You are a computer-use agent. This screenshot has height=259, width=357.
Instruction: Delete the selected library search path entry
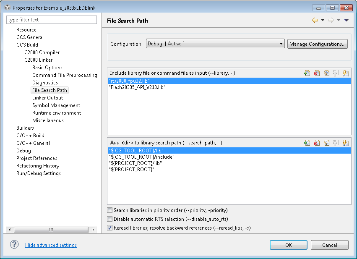pyautogui.click(x=317, y=143)
